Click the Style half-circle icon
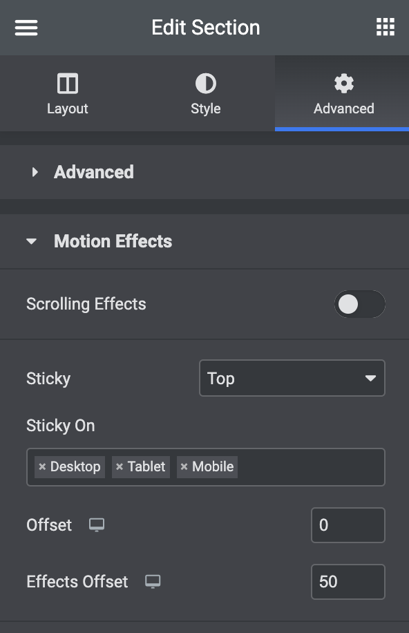The image size is (409, 633). 205,84
